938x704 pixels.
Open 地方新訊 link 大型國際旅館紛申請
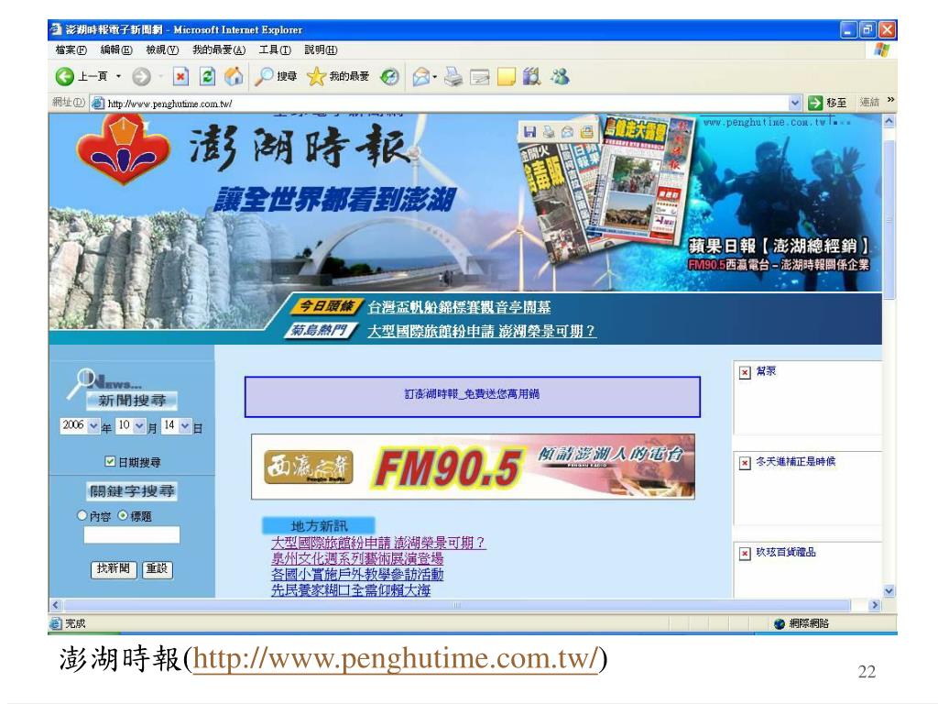[378, 543]
